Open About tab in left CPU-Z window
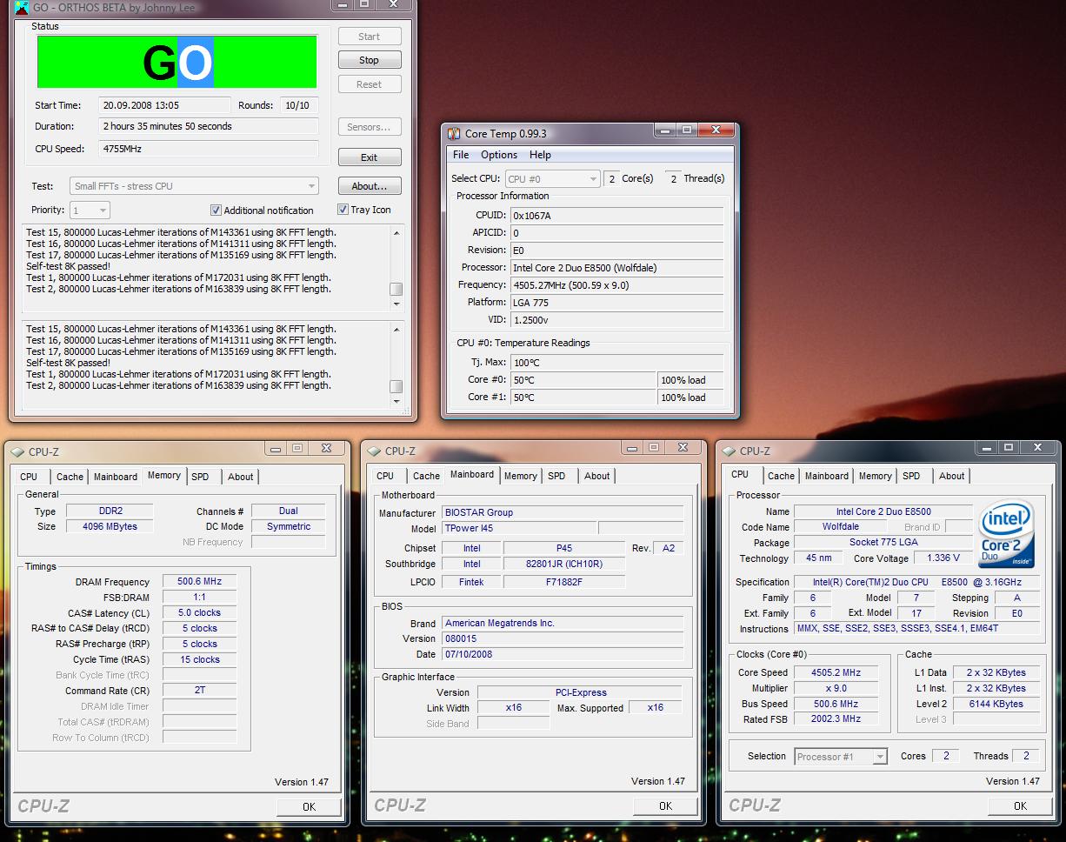1066x842 pixels. tap(241, 477)
